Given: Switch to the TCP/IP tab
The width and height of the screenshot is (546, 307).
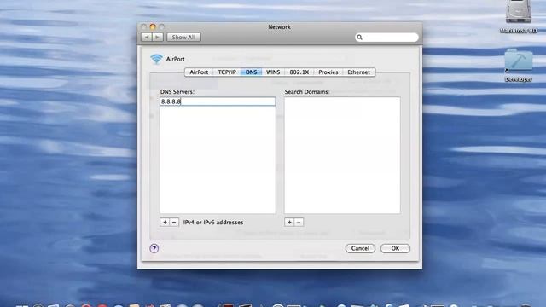Looking at the screenshot, I should [x=227, y=72].
